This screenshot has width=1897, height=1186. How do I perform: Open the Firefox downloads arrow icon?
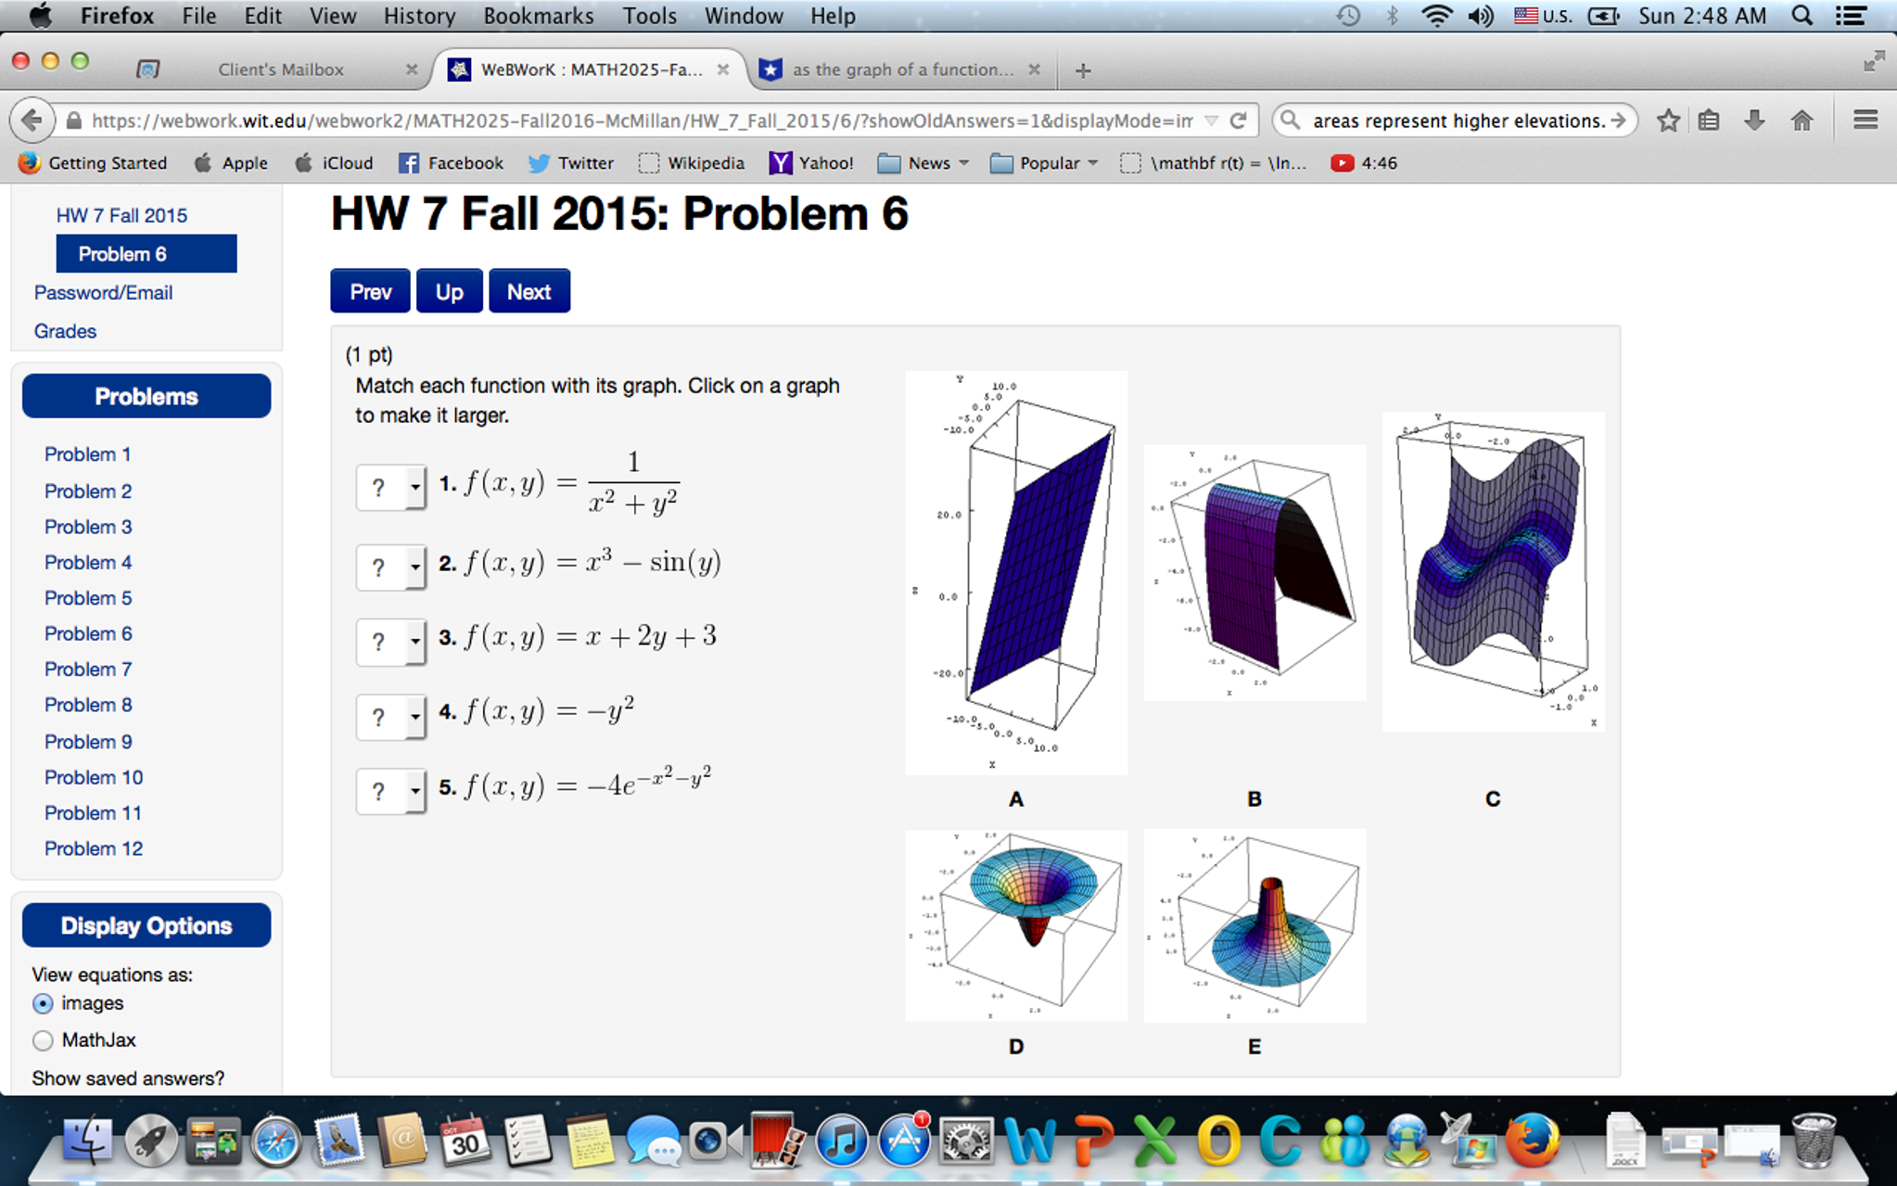click(1753, 121)
